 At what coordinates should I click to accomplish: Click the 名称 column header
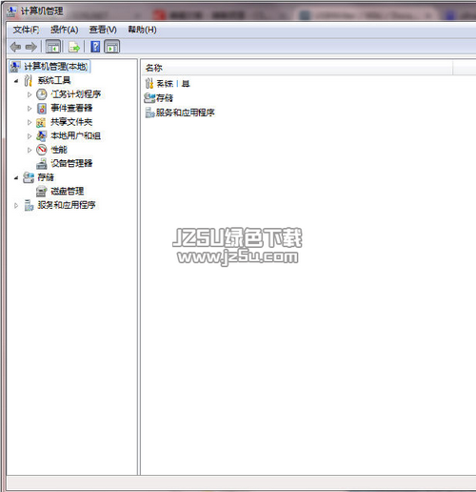[297, 68]
